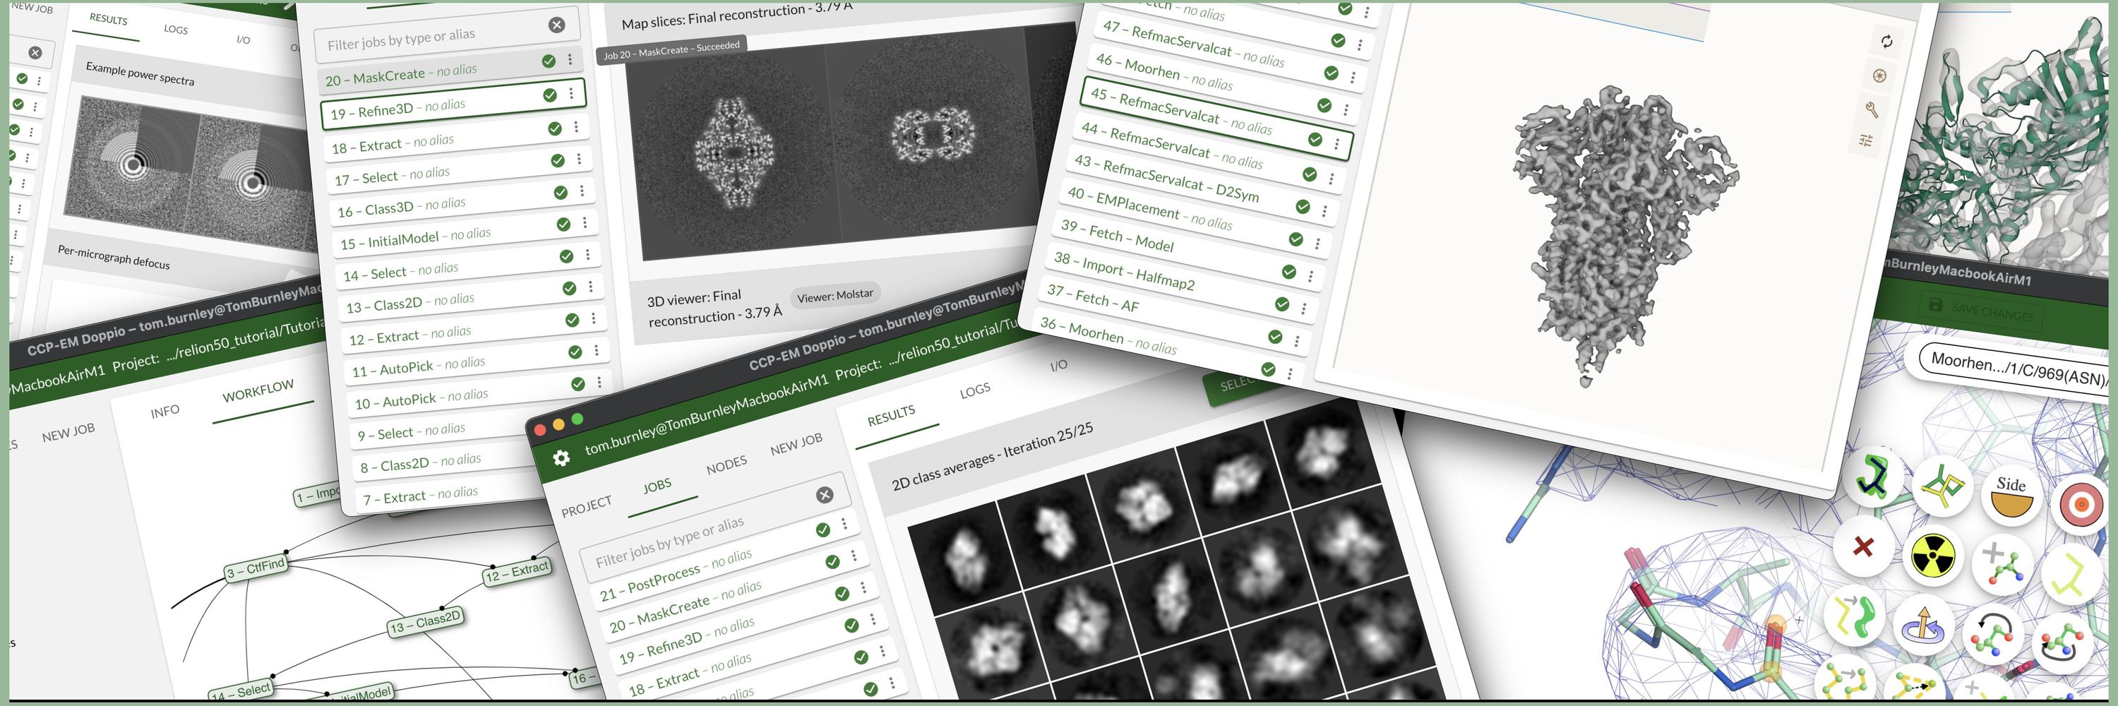
Task: Click the yellow zigzag to green blob icon
Action: tap(1853, 616)
